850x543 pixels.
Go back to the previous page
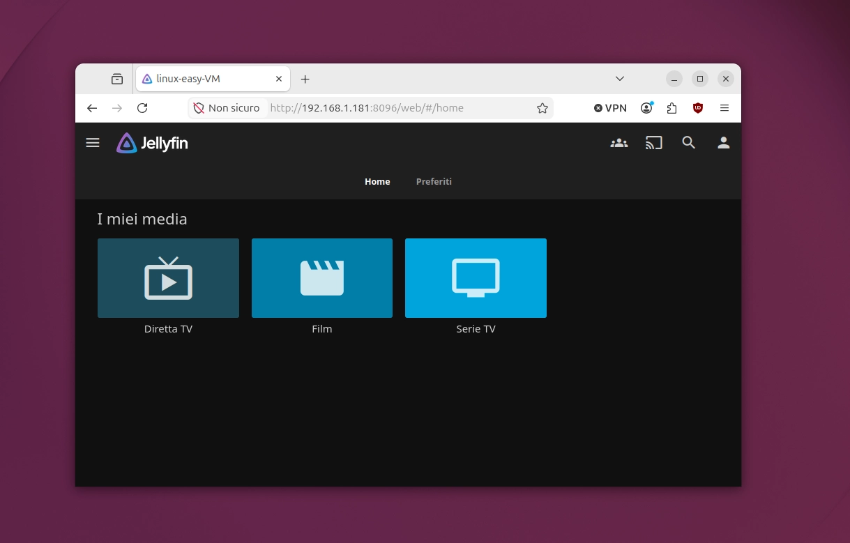[x=92, y=108]
